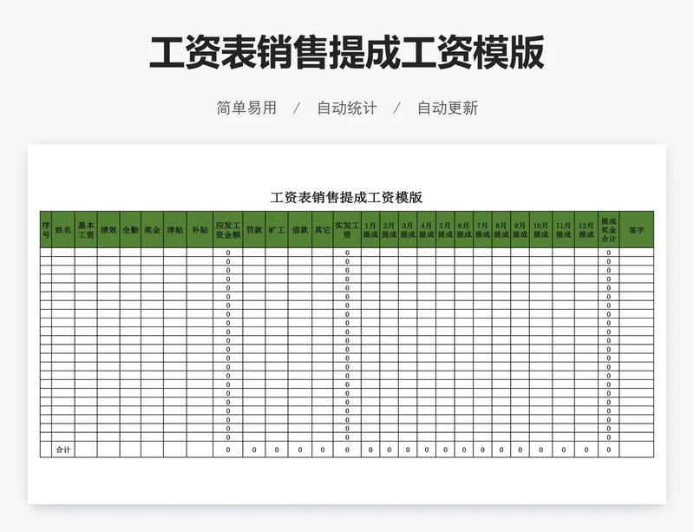Click the subtitle text 简单易用

click(x=246, y=108)
